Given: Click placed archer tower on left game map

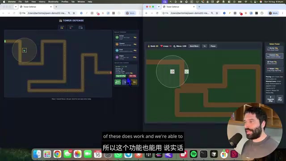Looking at the screenshot, I should point(25,50).
